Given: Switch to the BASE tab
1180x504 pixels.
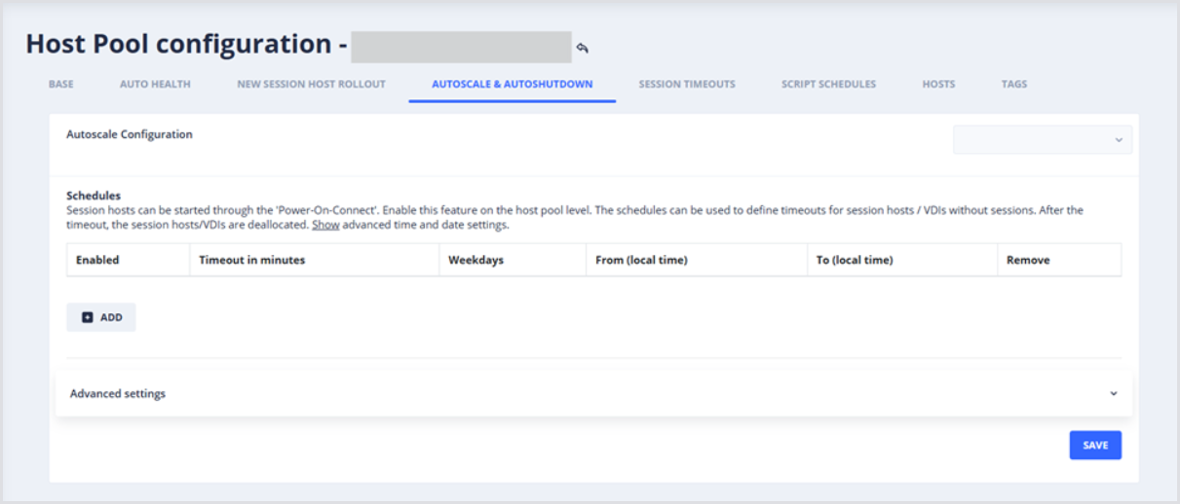Looking at the screenshot, I should point(60,85).
